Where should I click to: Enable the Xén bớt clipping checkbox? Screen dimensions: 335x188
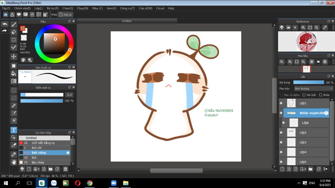click(x=304, y=95)
